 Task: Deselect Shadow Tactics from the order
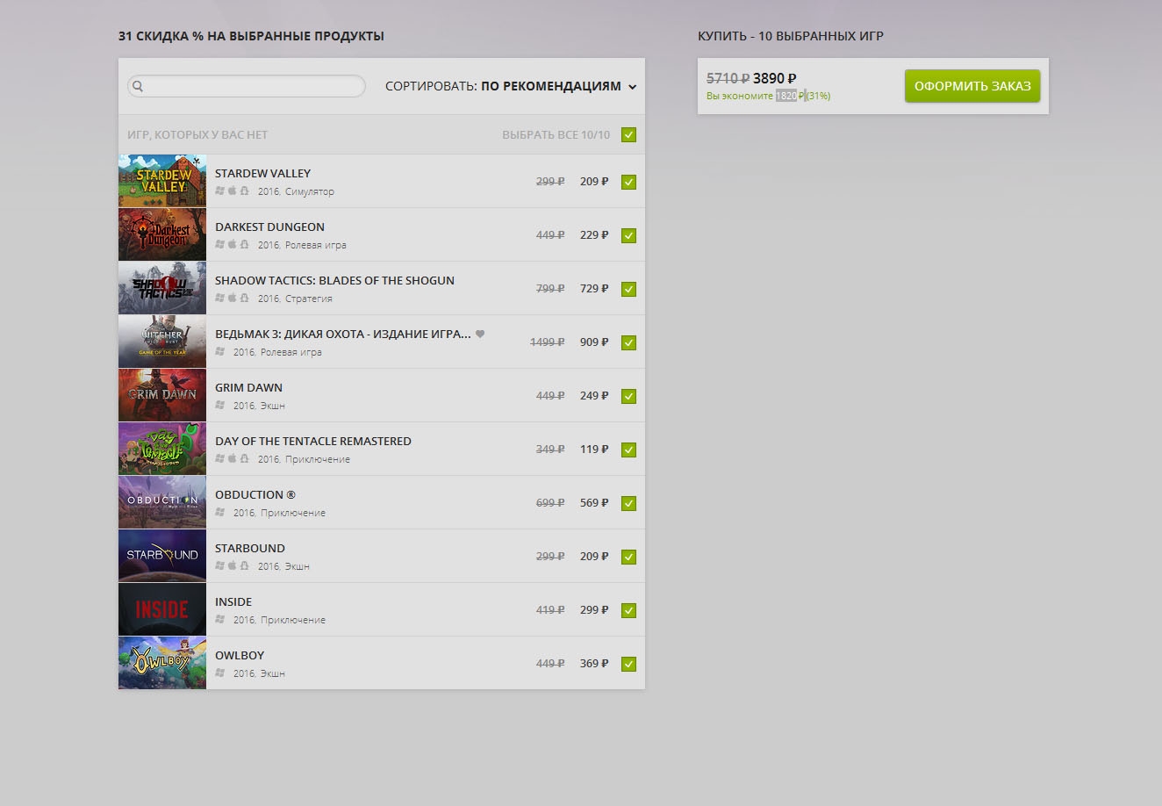point(628,290)
